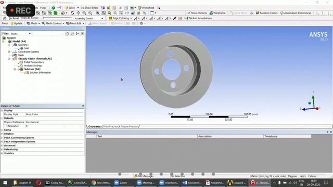Select Model (A4) tree node
This screenshot has height=187, width=333.
point(19,42)
